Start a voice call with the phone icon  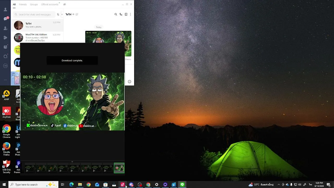coord(121,14)
